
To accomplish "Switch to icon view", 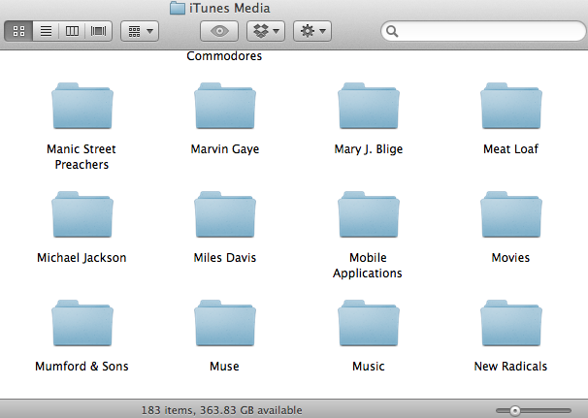I will pyautogui.click(x=18, y=31).
